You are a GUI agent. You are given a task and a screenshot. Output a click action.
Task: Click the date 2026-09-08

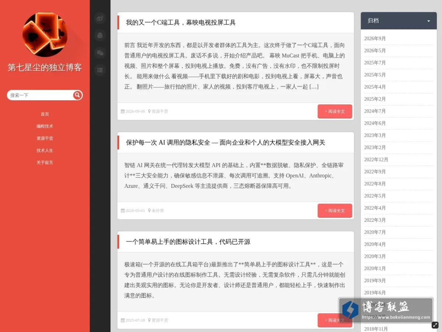135,111
